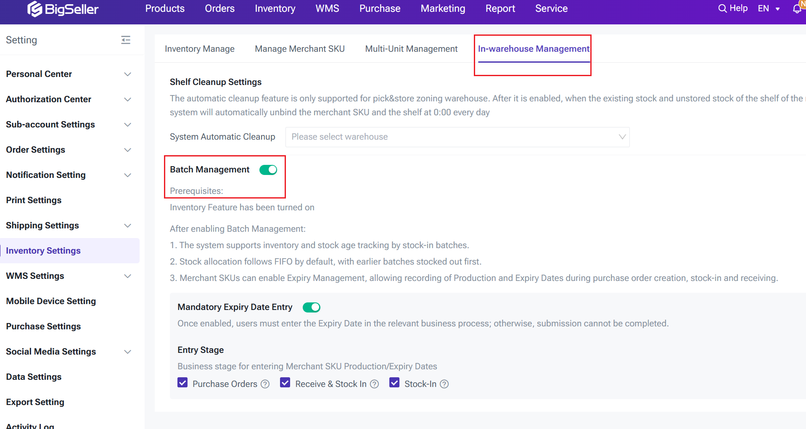
Task: Uncheck the Receive & Stock In checkbox
Action: [285, 383]
